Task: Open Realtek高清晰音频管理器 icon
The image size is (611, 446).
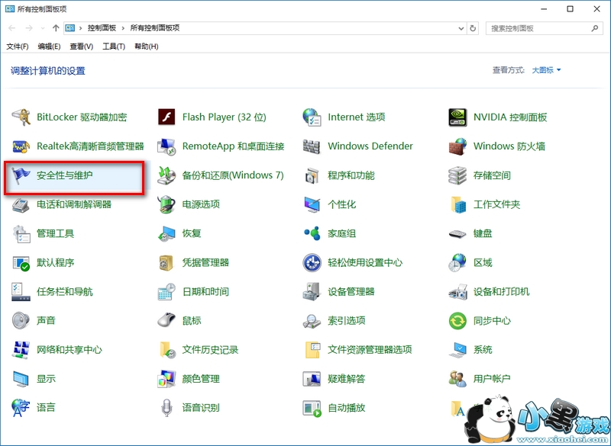Action: coord(21,146)
